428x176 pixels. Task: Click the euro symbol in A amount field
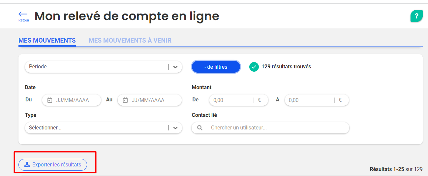coord(340,100)
